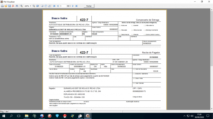Open the red mushroom taskbar app

click(65, 116)
